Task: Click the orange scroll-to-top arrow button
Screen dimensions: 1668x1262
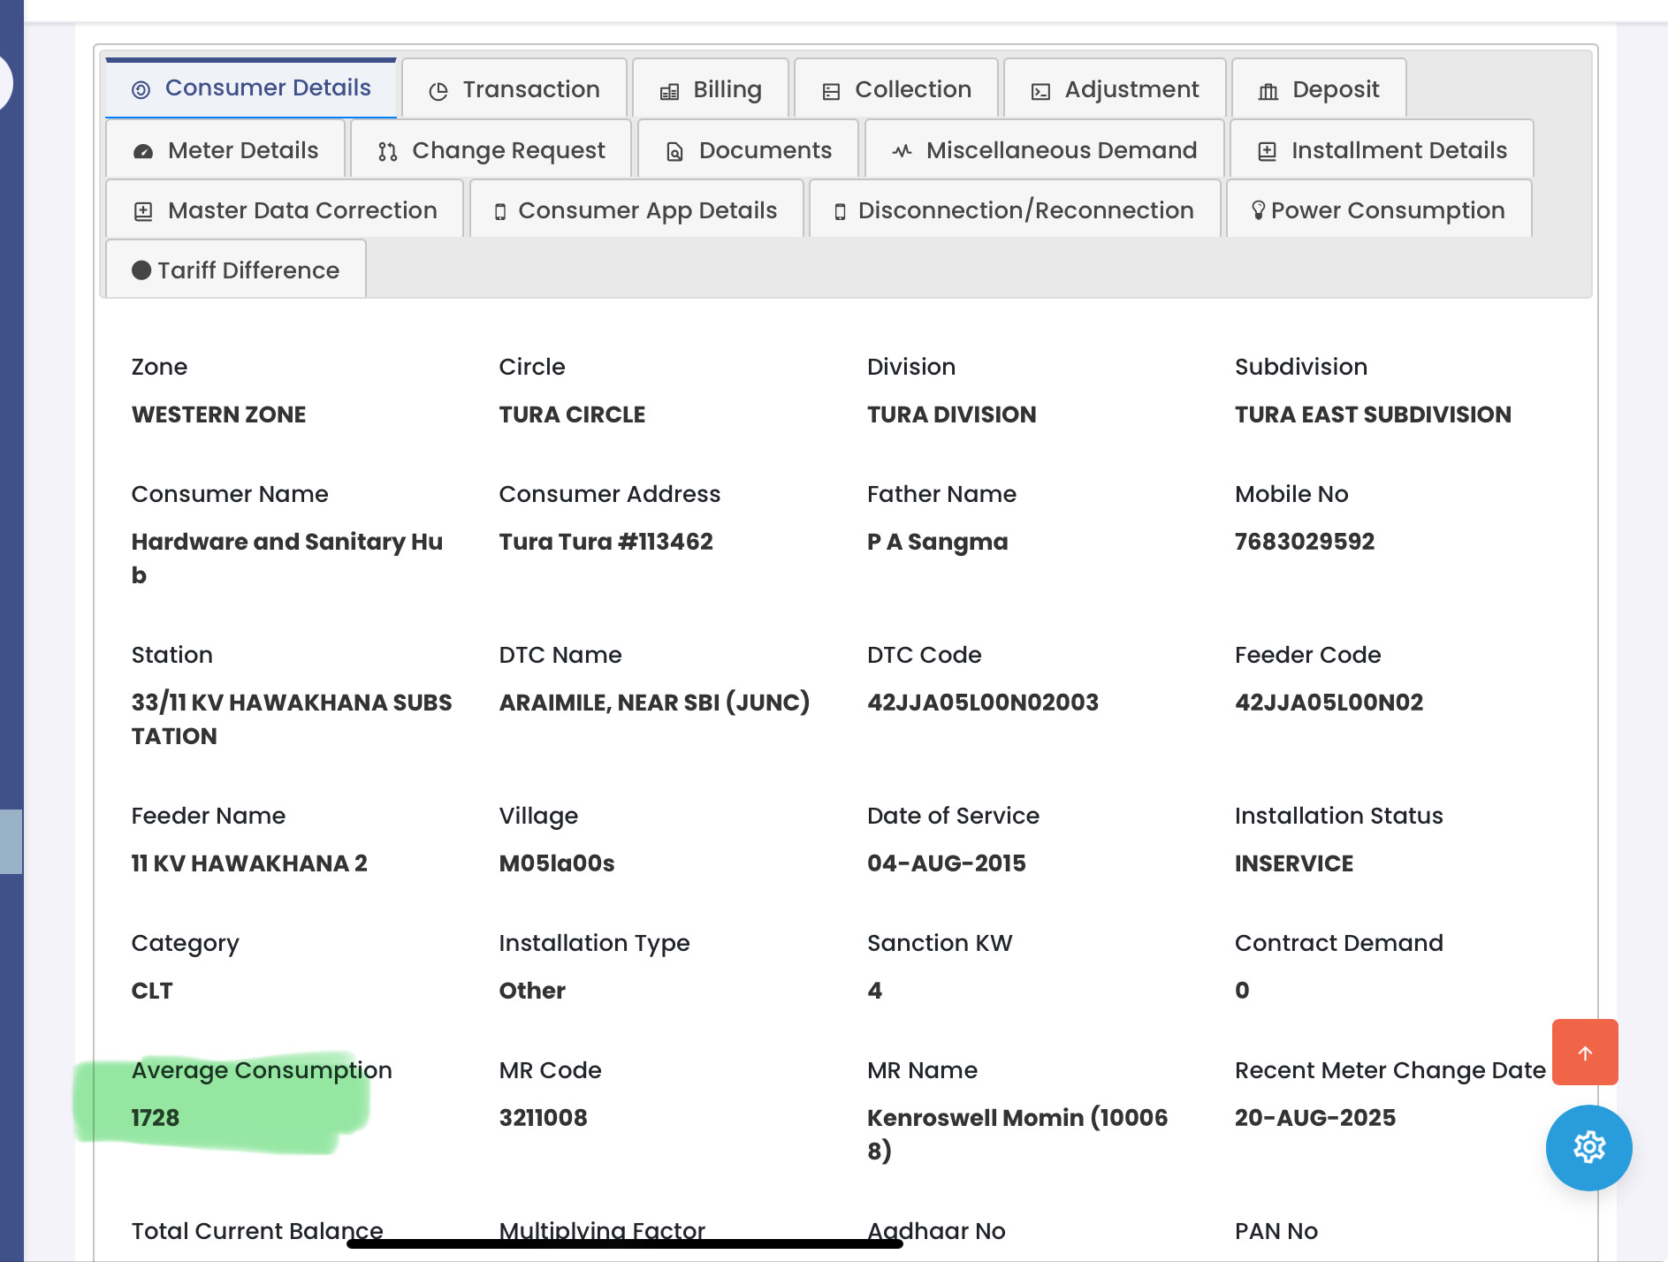Action: tap(1585, 1053)
